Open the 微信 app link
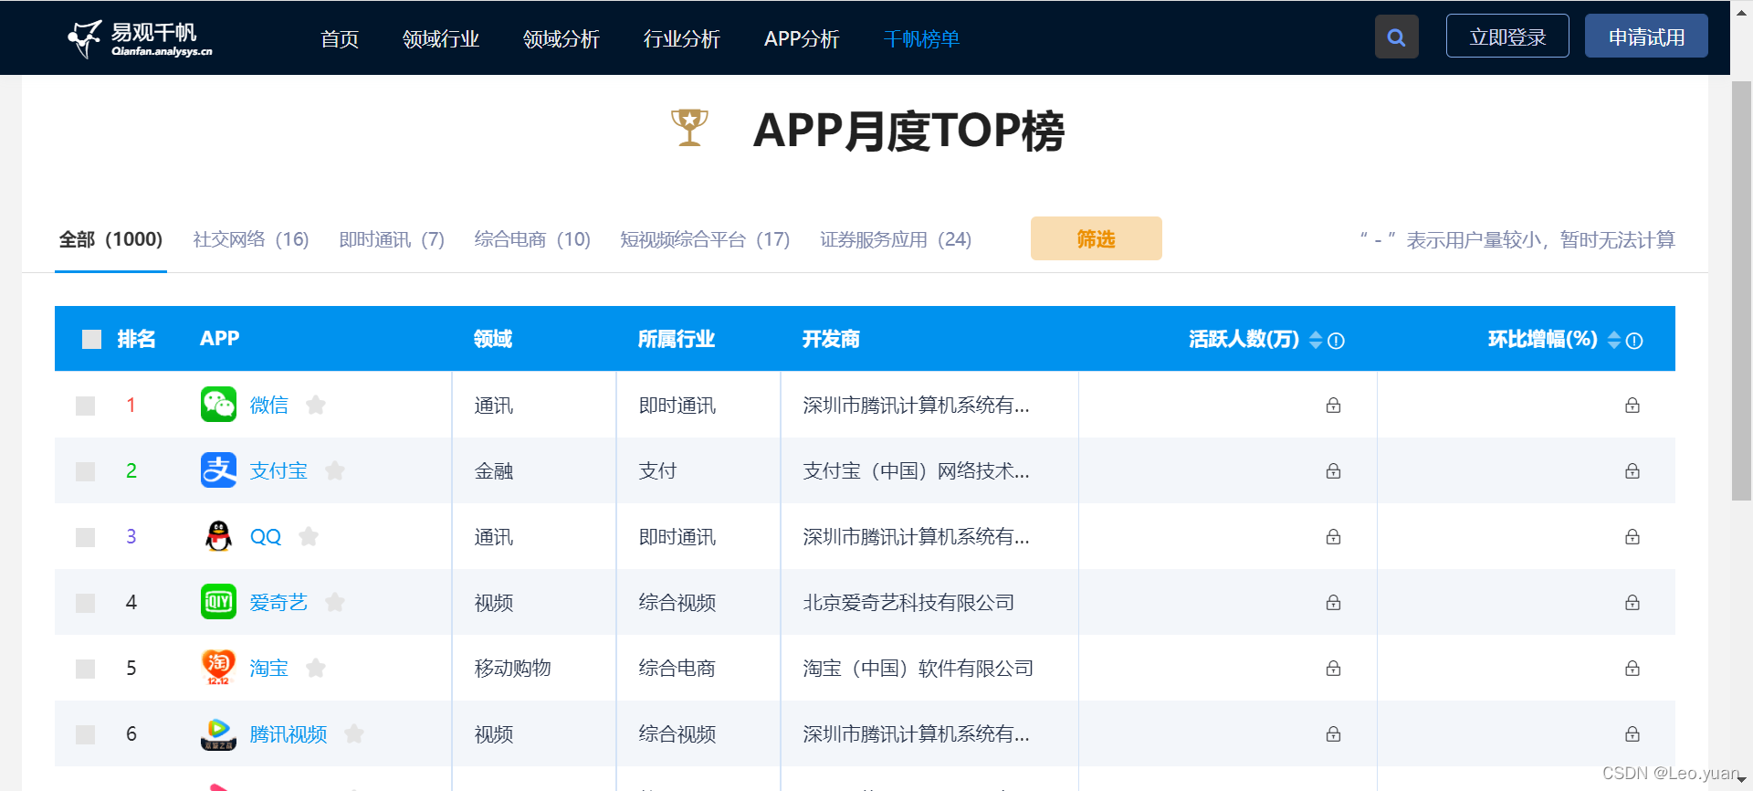This screenshot has height=791, width=1753. (x=269, y=405)
